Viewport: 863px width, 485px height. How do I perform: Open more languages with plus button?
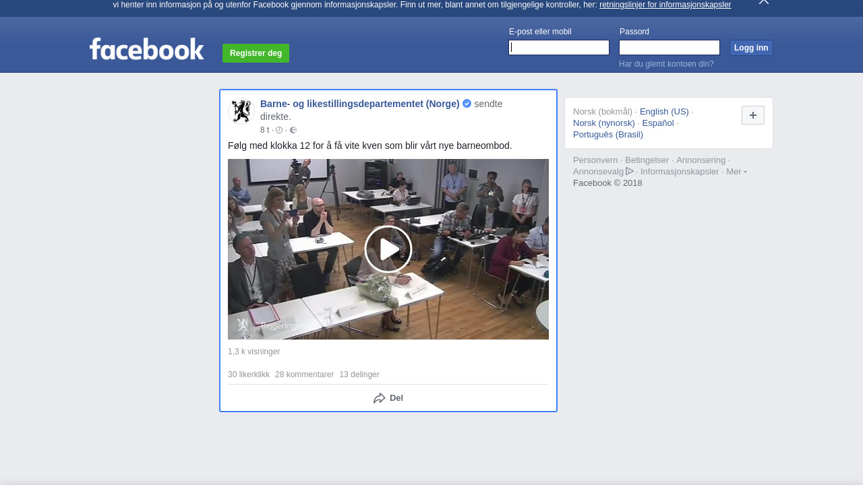pos(752,115)
